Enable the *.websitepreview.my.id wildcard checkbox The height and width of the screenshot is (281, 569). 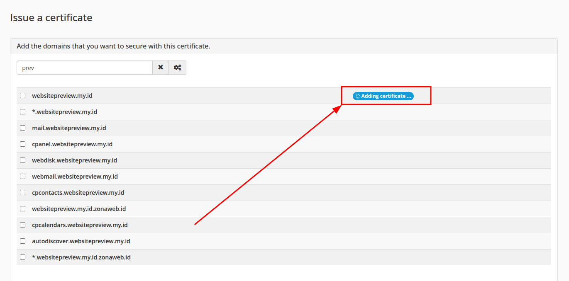(23, 112)
